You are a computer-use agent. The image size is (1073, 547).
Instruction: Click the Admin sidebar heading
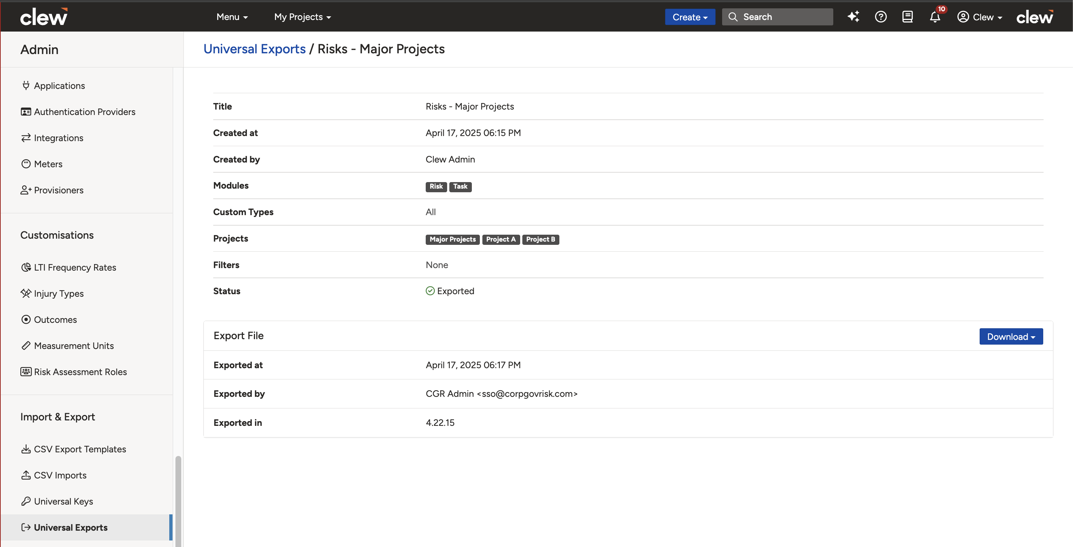tap(40, 49)
